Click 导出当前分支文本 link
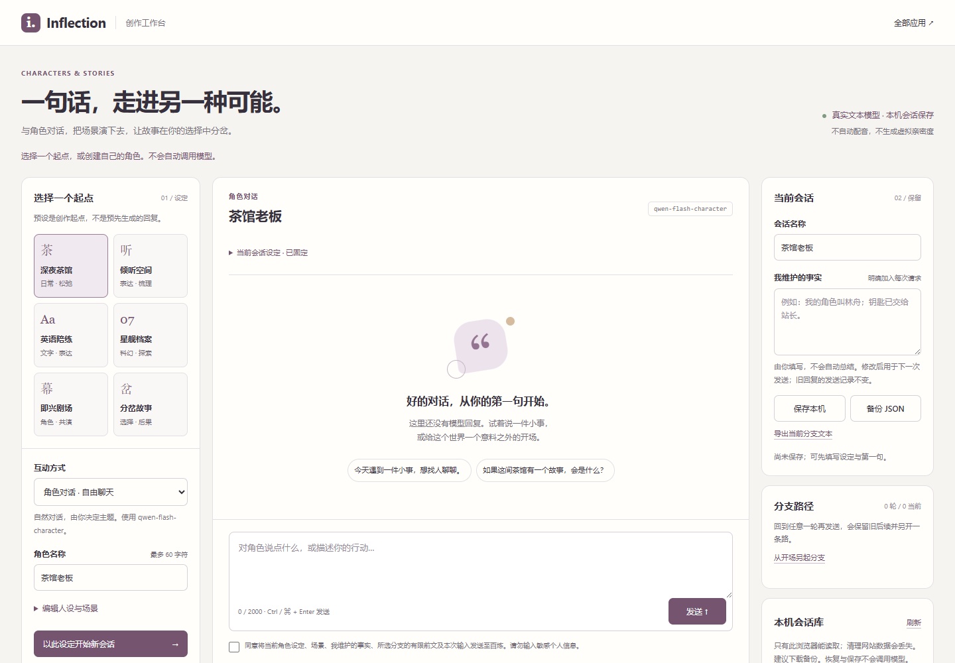This screenshot has width=955, height=663. (x=803, y=434)
